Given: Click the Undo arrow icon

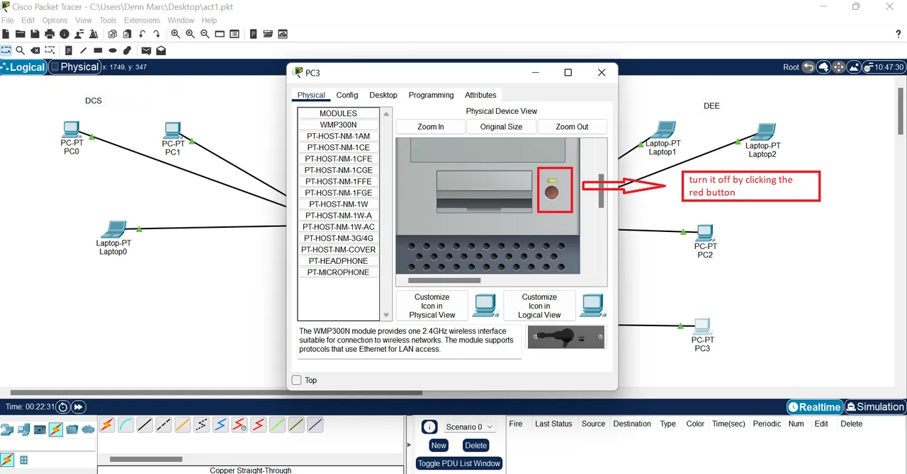Looking at the screenshot, I should click(142, 34).
